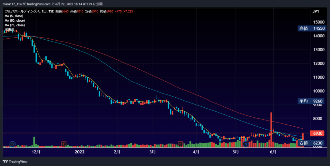
Task: Click the tallest red volume spike bar
Action: [271, 130]
